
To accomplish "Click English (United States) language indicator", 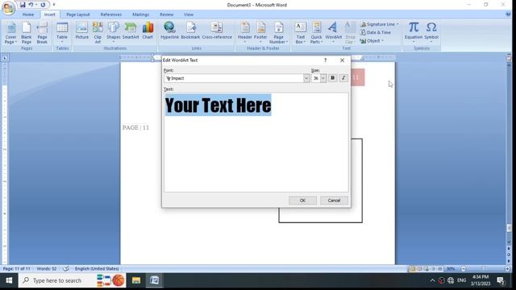I will 97,268.
